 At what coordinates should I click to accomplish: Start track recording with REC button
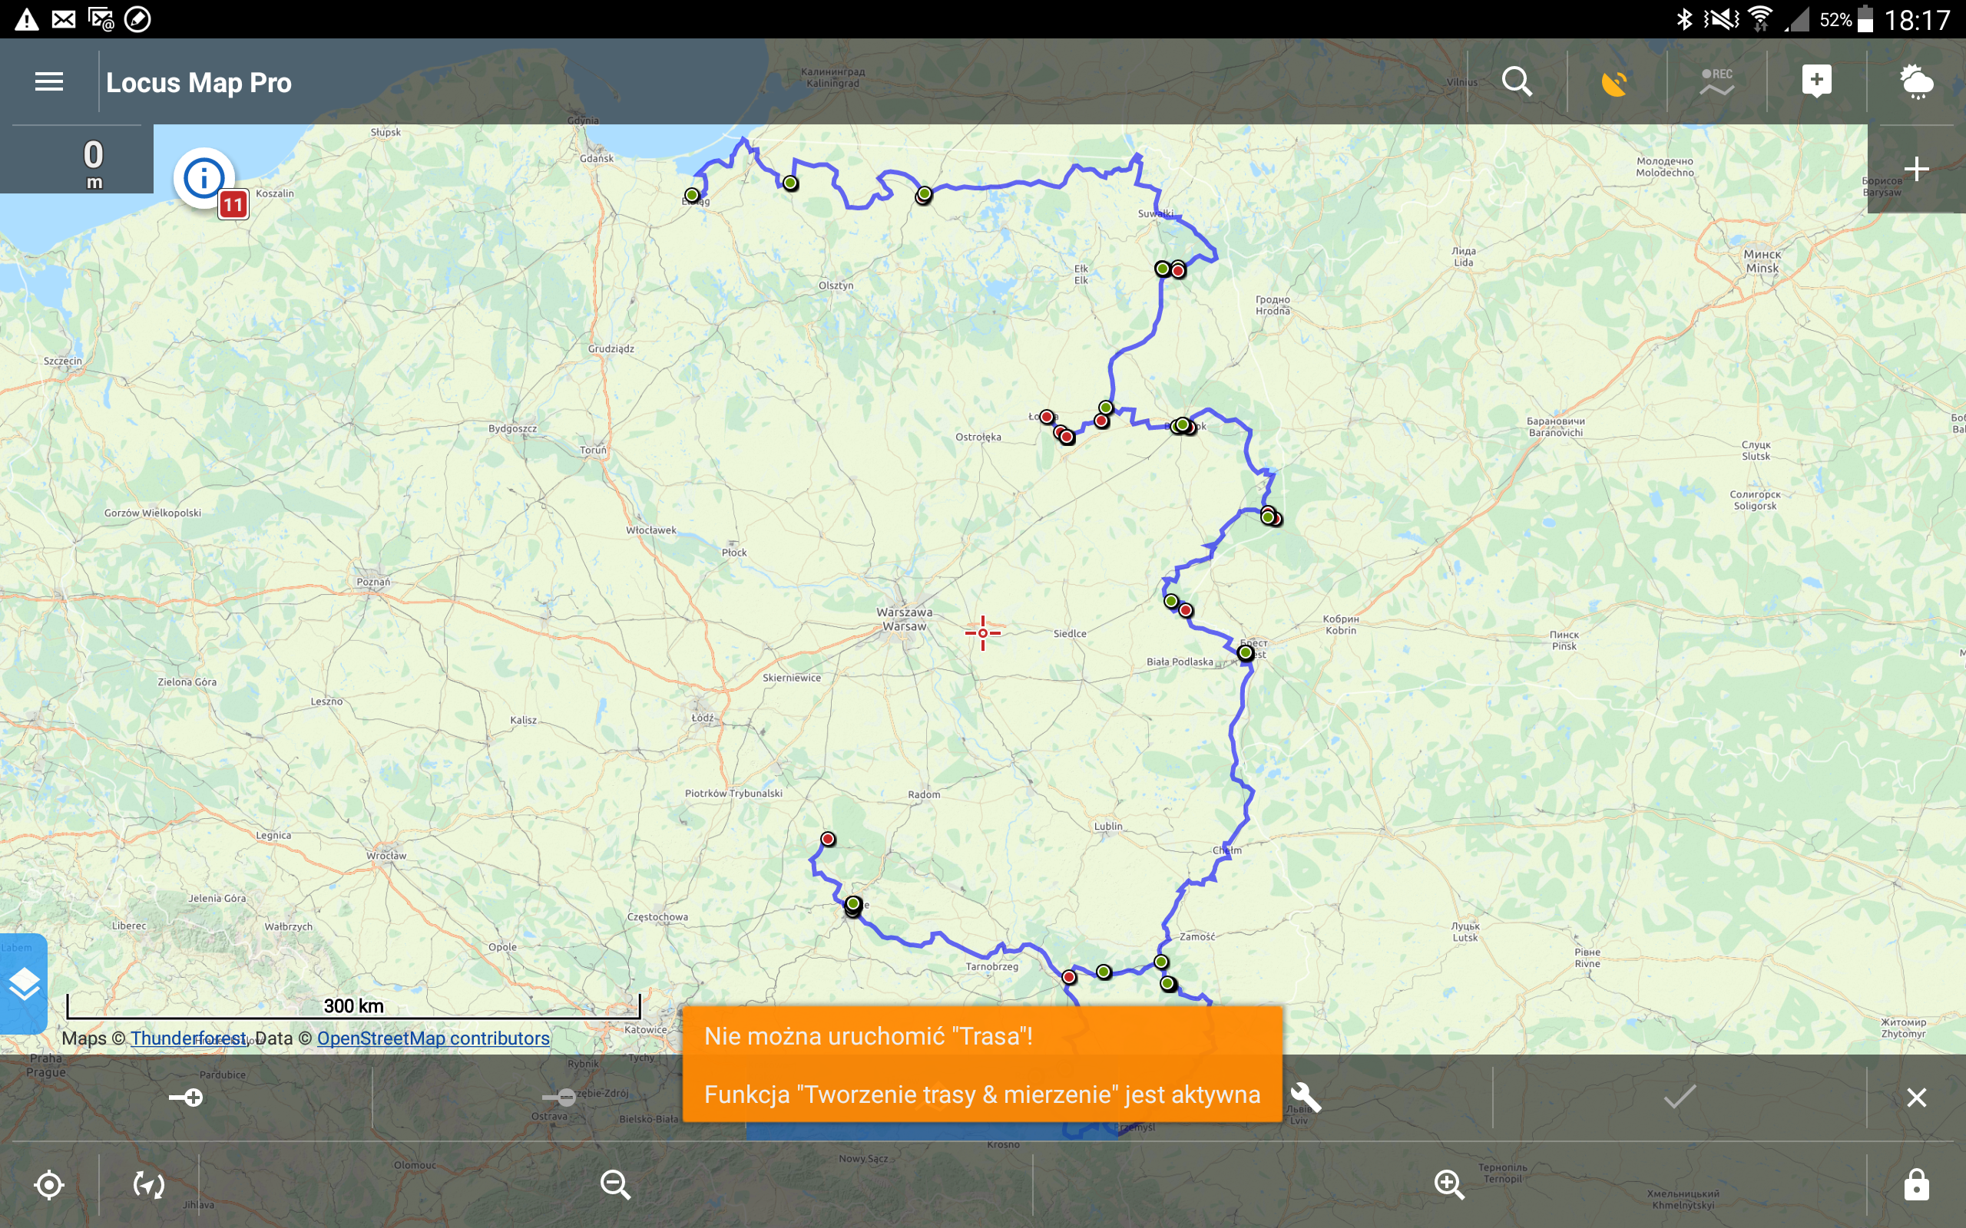pos(1716,82)
